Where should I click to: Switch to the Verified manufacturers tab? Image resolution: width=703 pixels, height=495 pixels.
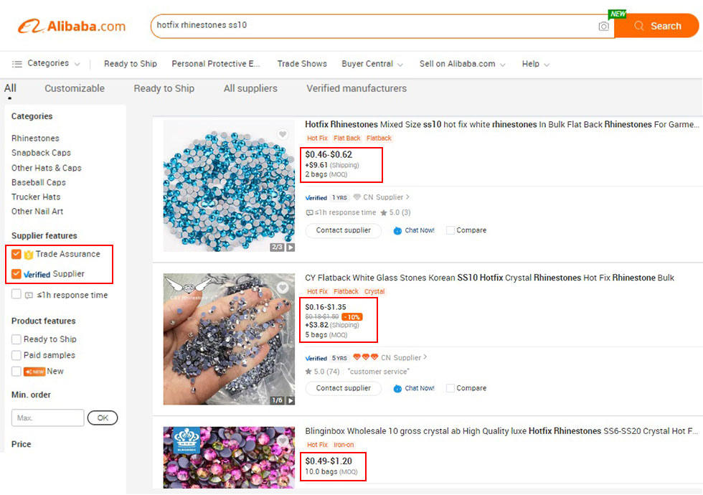pos(356,88)
